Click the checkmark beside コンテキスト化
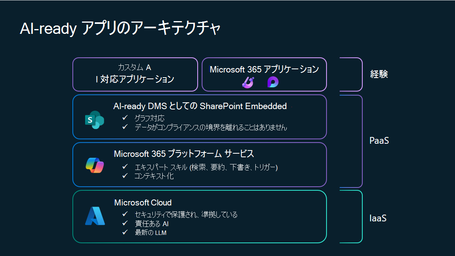The image size is (455, 256). click(x=125, y=176)
